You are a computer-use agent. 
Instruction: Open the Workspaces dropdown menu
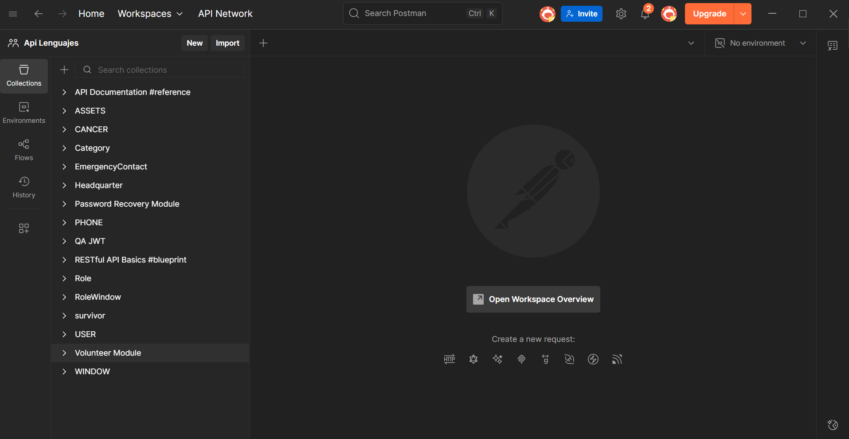tap(150, 14)
